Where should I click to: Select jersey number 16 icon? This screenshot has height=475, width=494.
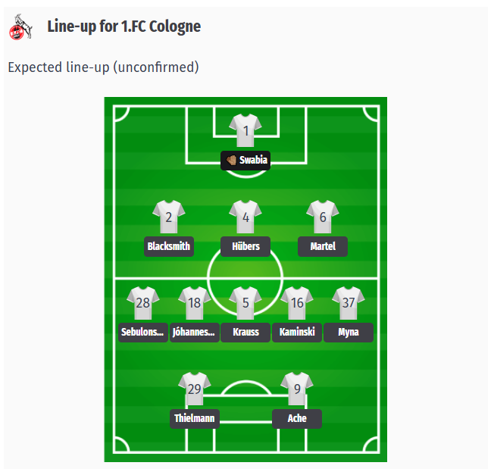click(297, 303)
